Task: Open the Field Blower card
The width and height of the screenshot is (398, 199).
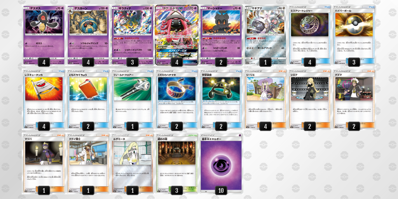Action: click(132, 99)
